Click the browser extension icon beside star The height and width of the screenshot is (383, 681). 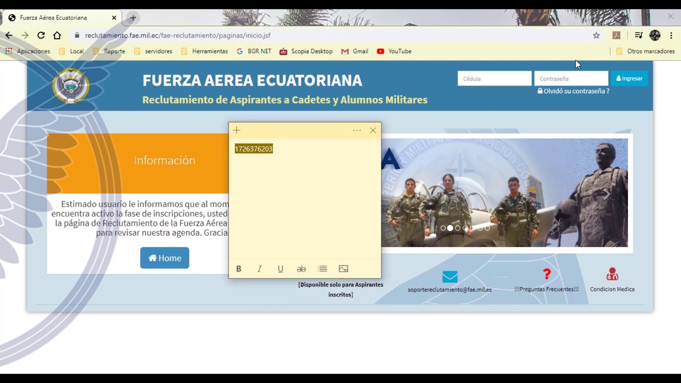point(617,35)
